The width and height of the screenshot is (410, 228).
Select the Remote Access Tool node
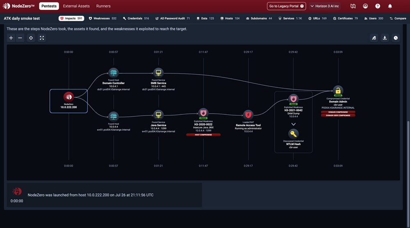click(x=248, y=115)
